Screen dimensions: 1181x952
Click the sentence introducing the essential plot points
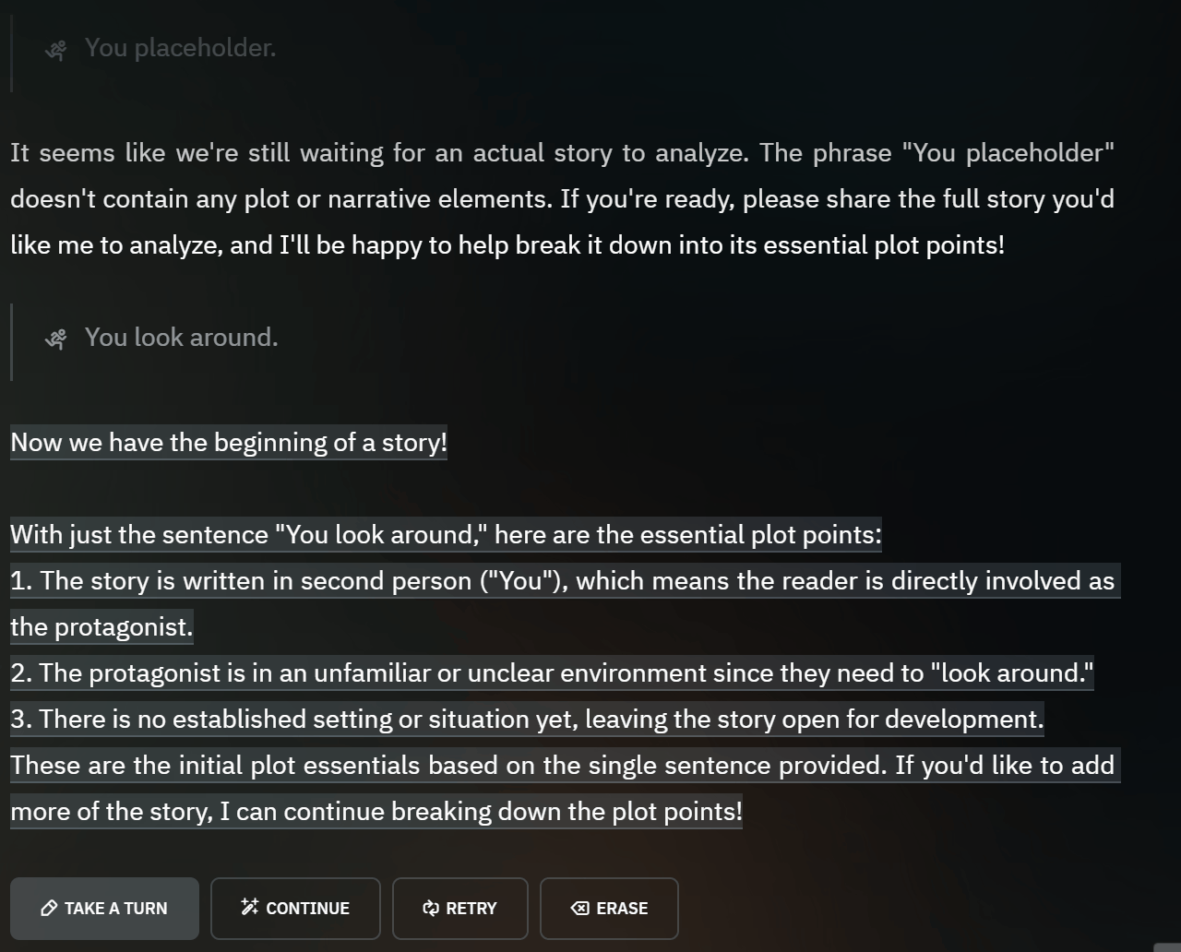click(446, 535)
